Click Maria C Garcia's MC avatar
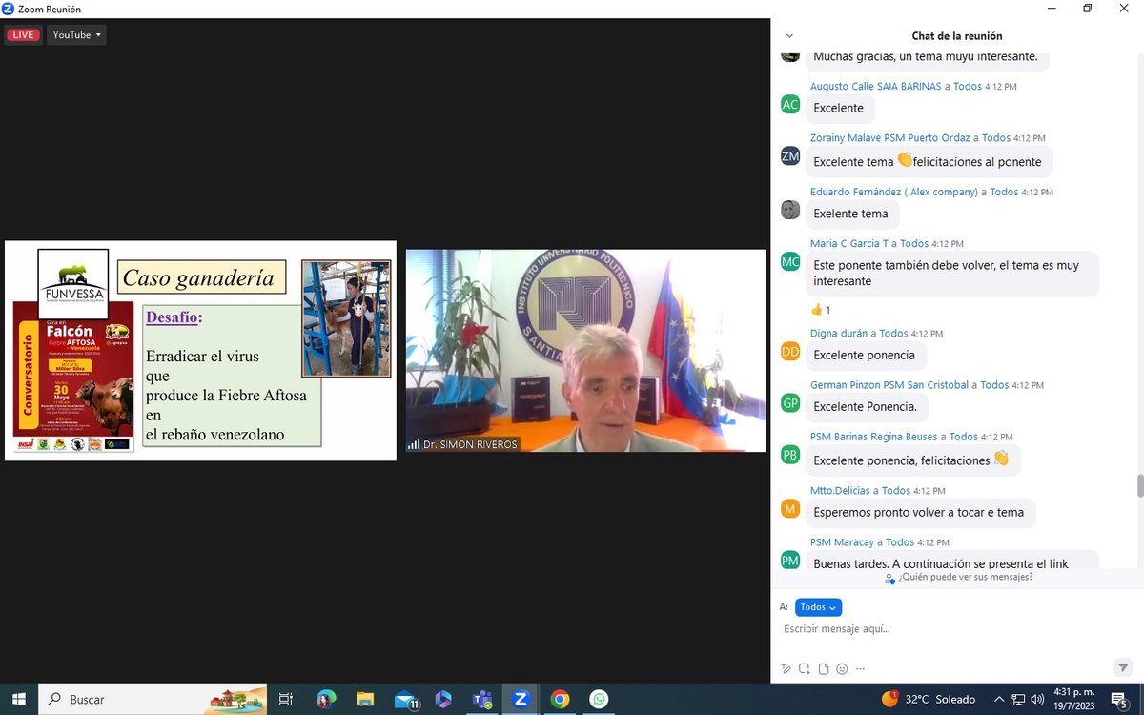Screen dimensions: 1144x715 tap(790, 261)
